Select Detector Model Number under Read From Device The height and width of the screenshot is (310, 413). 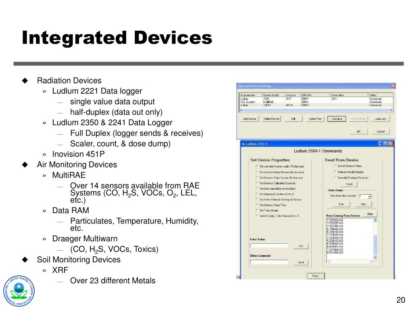349,172
